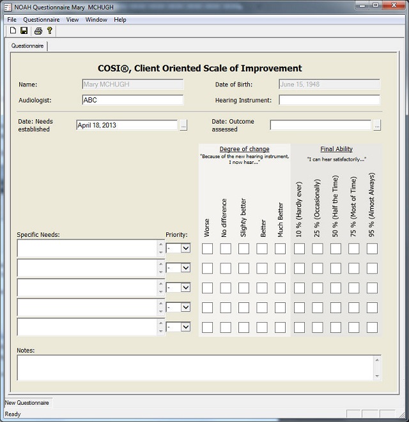Click the Ready status bar text
The image size is (409, 422).
point(13,414)
